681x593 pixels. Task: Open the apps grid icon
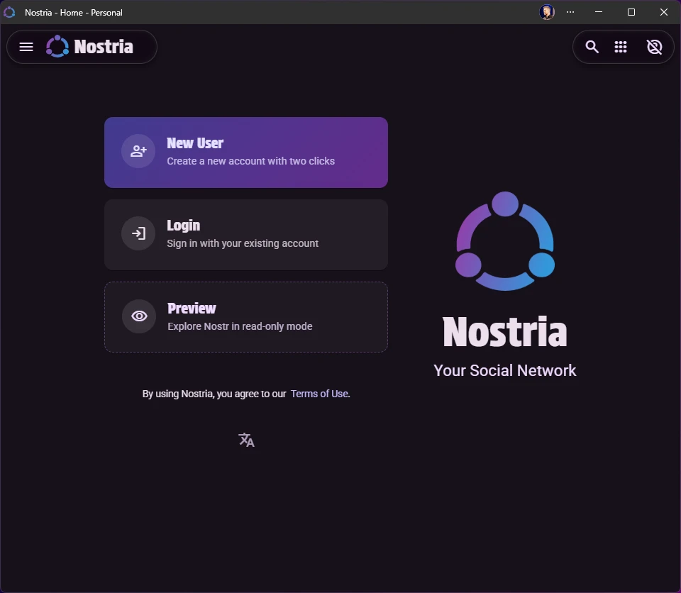[x=621, y=47]
